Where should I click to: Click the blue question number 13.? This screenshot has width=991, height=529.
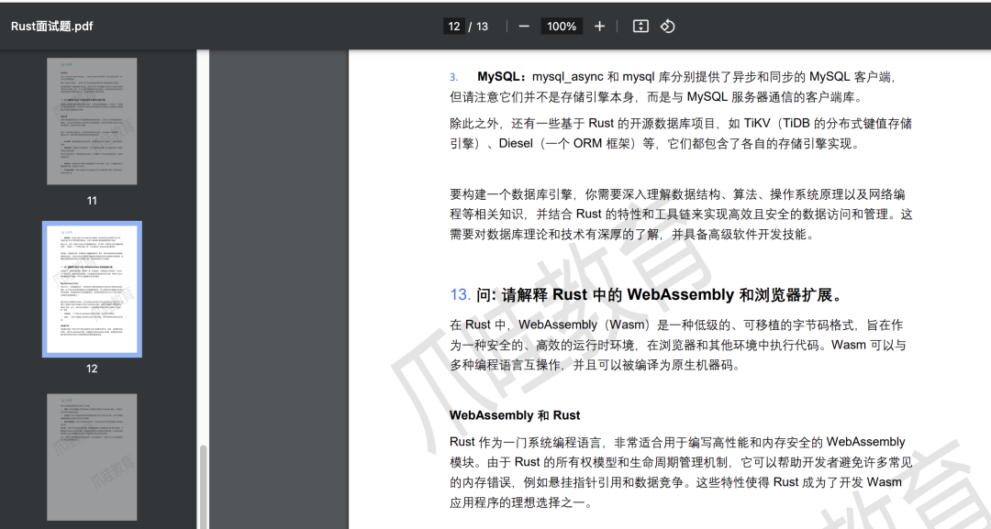(460, 295)
